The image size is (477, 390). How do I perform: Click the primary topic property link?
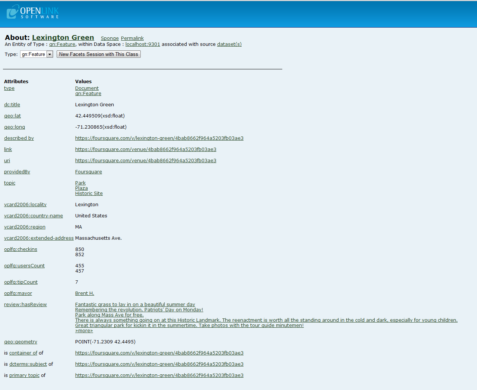(x=24, y=375)
